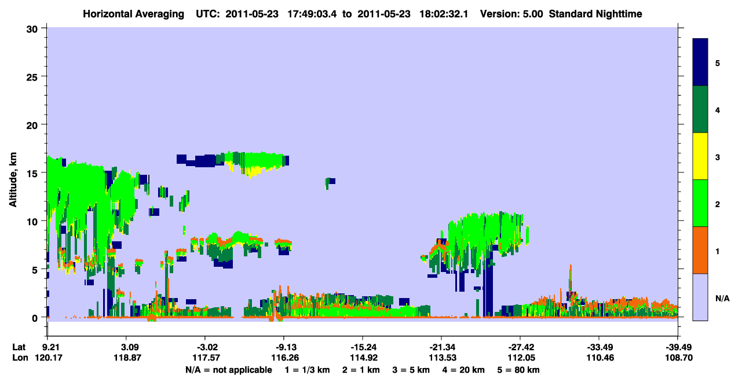The width and height of the screenshot is (753, 386).
Task: Click the orange colorbar segment labeled 1
Action: coord(700,250)
